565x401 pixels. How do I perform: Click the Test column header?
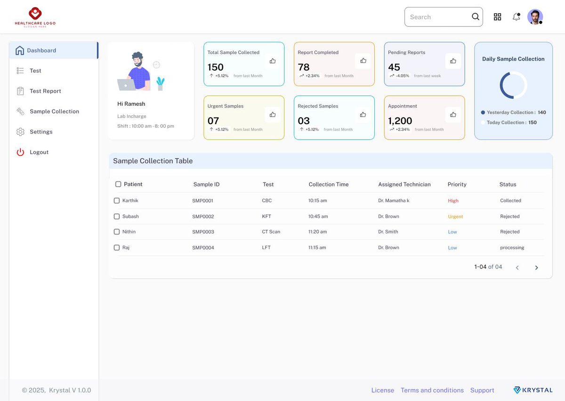click(268, 184)
